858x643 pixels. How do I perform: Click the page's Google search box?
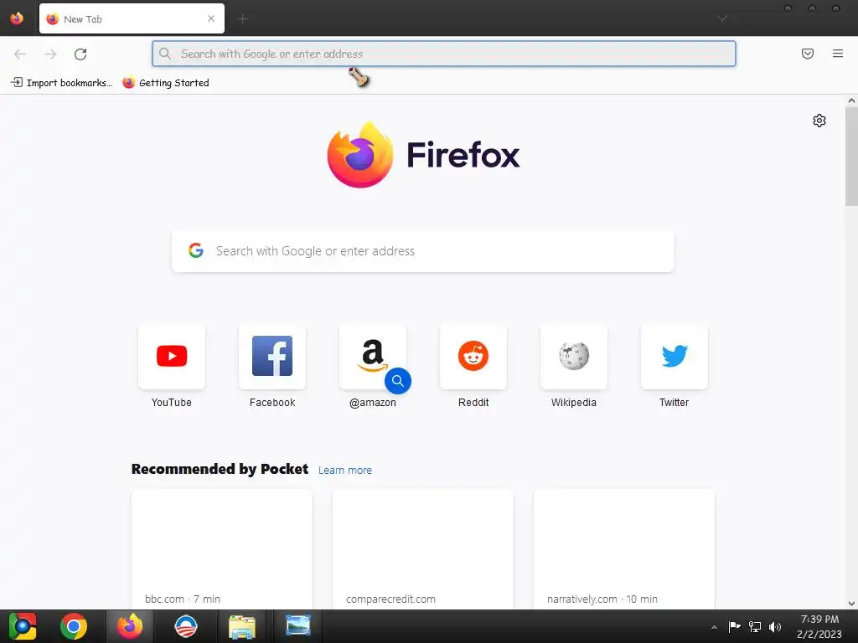point(423,251)
